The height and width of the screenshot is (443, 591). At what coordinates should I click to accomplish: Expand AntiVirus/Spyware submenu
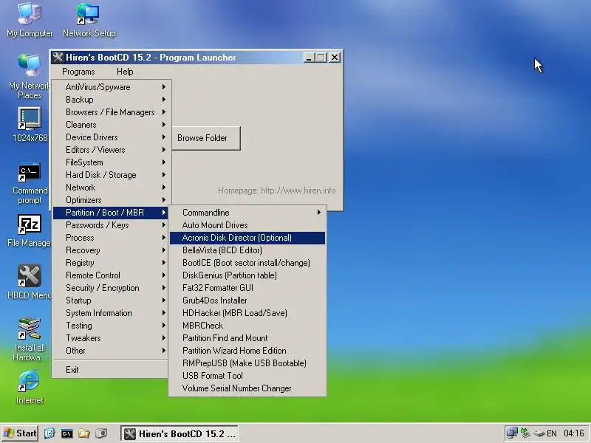(x=110, y=87)
